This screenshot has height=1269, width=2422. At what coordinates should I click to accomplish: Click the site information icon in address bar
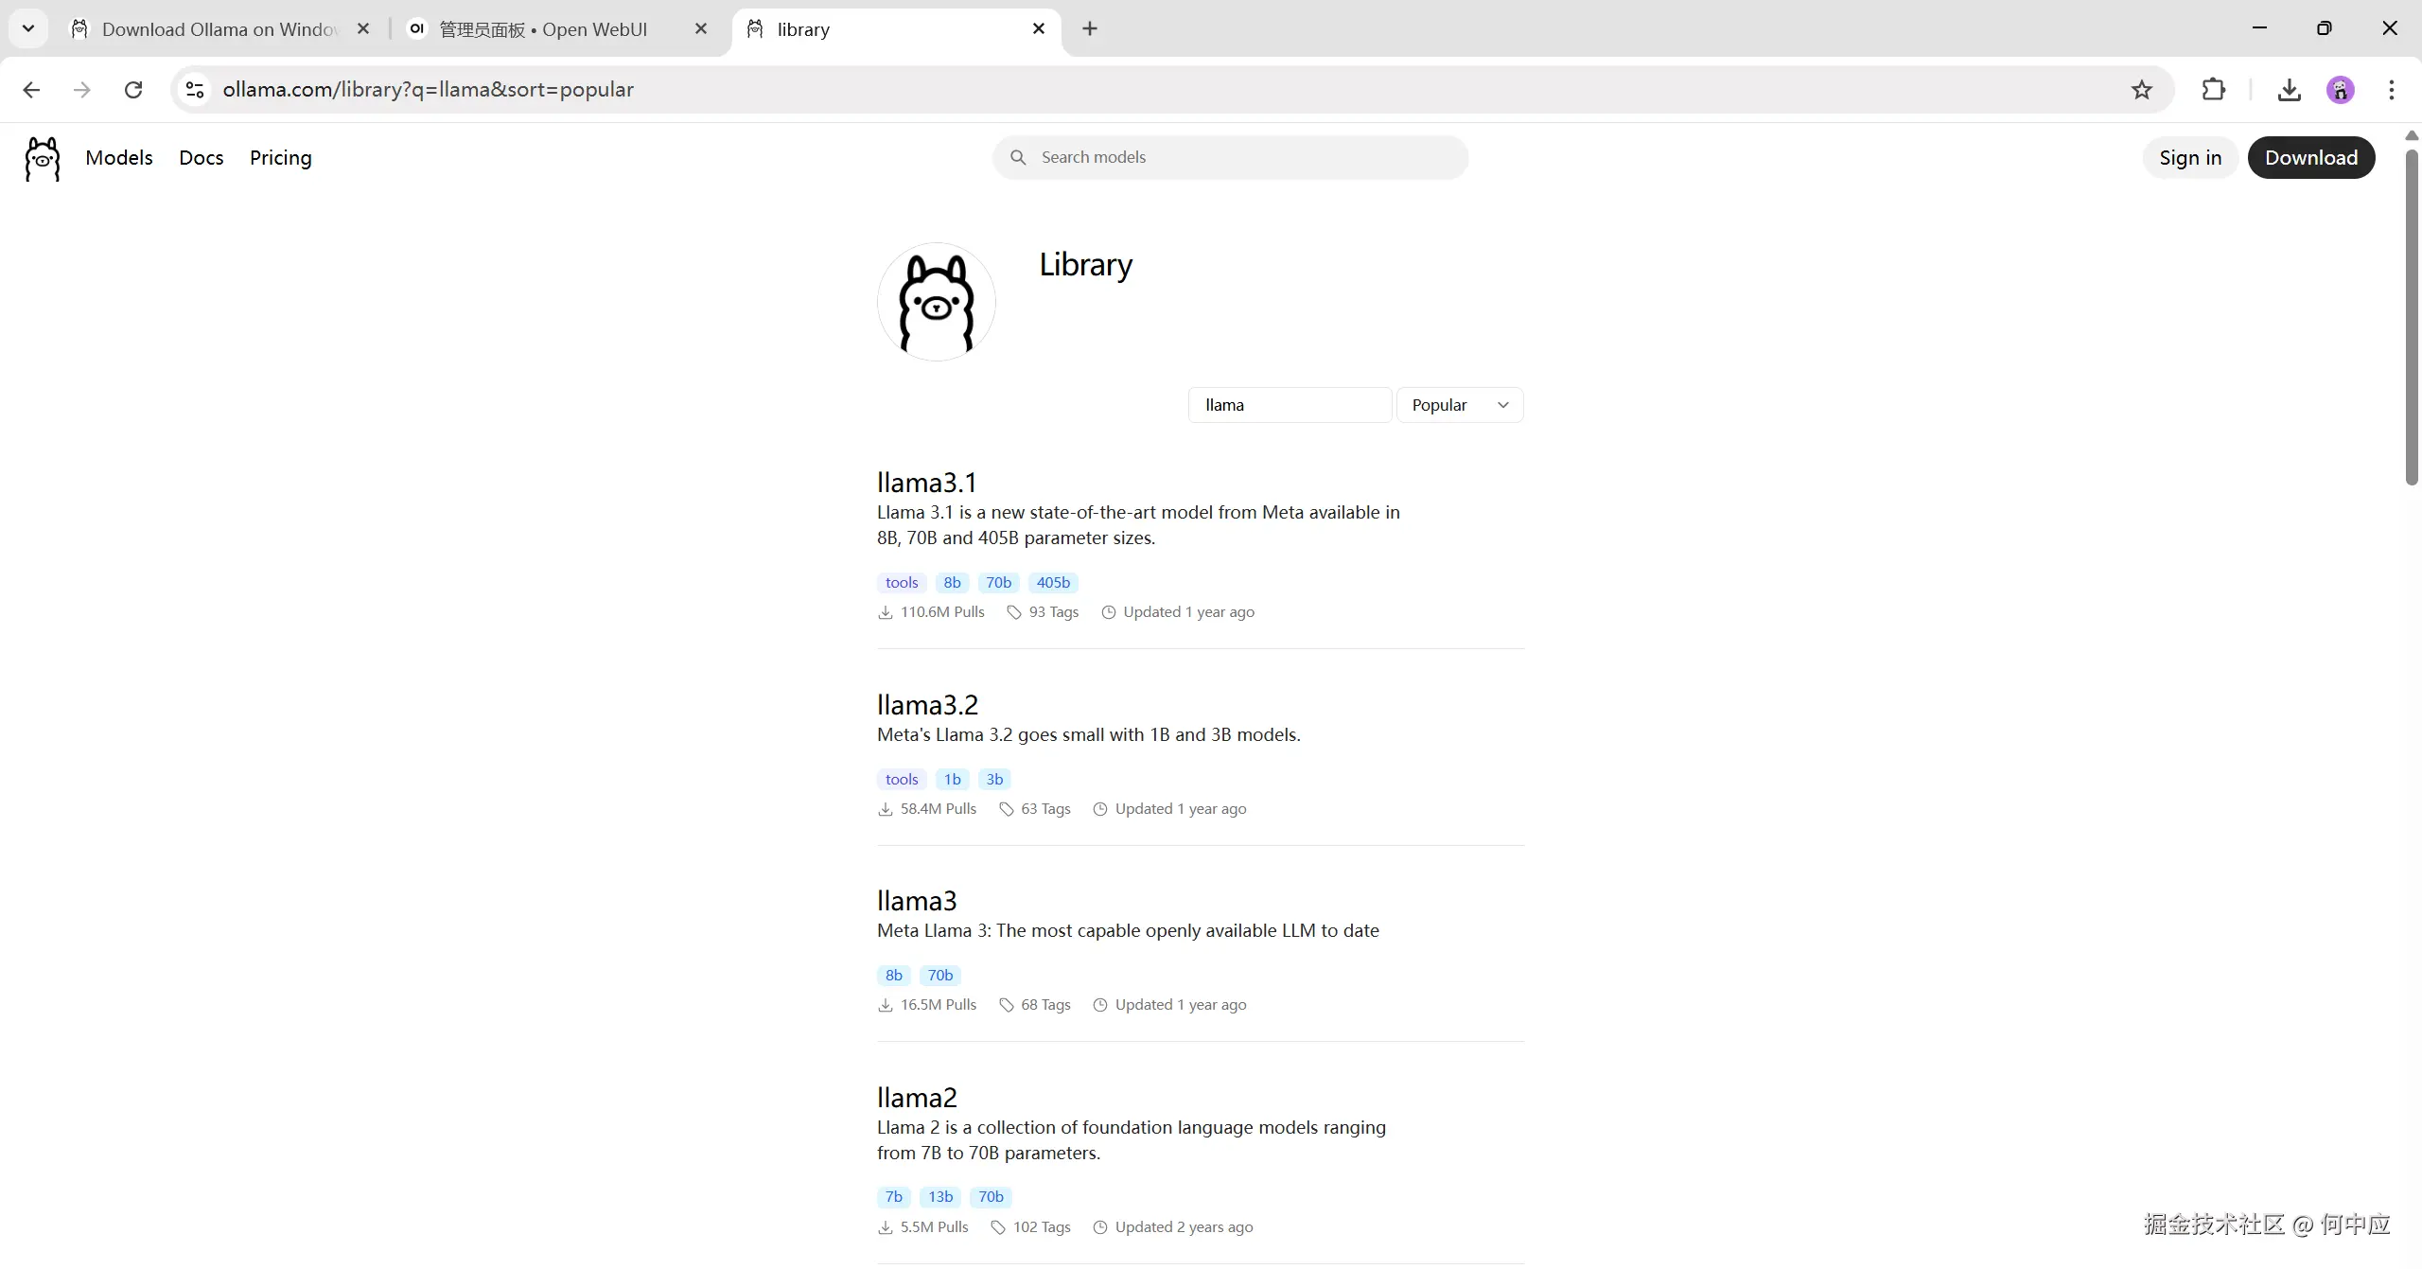tap(195, 90)
